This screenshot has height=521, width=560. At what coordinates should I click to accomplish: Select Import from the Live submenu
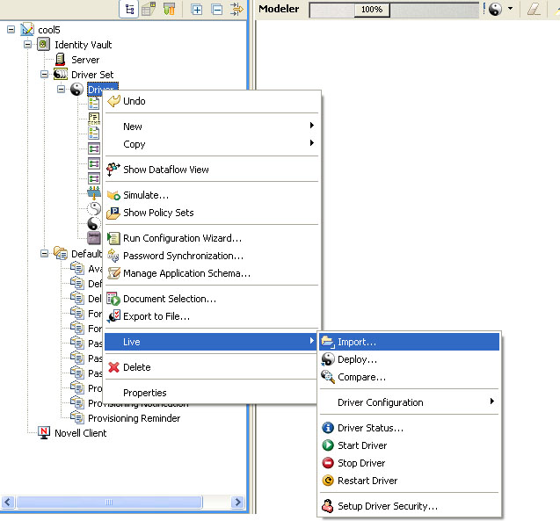pos(356,342)
